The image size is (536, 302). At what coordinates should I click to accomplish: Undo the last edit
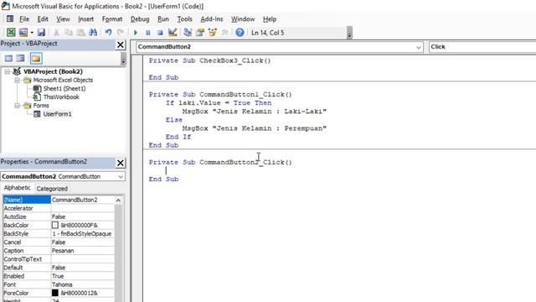pos(108,33)
